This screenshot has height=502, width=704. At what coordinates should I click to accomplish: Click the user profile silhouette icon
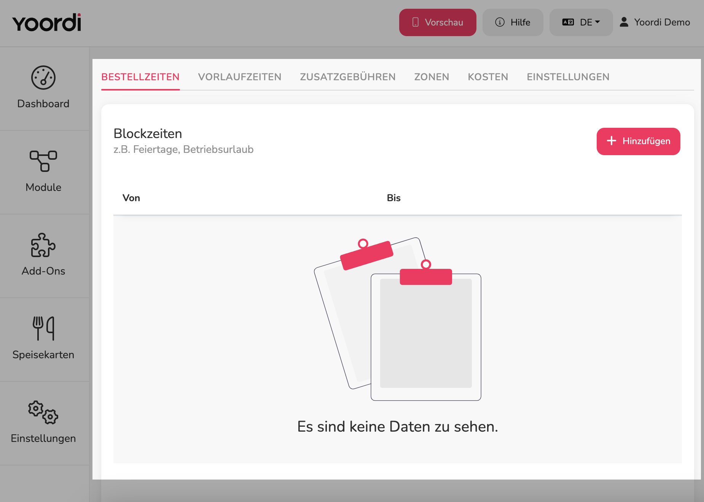[x=624, y=22]
